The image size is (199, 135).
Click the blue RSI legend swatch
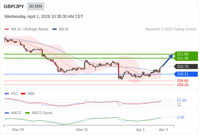[x=7, y=94]
